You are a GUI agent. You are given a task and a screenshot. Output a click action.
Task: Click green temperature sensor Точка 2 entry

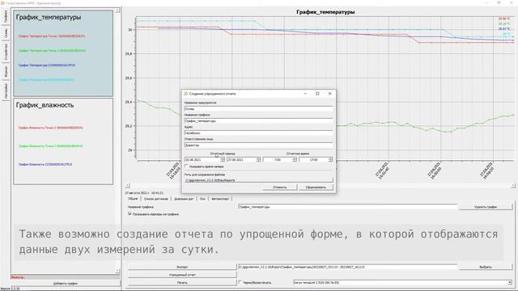(x=52, y=51)
